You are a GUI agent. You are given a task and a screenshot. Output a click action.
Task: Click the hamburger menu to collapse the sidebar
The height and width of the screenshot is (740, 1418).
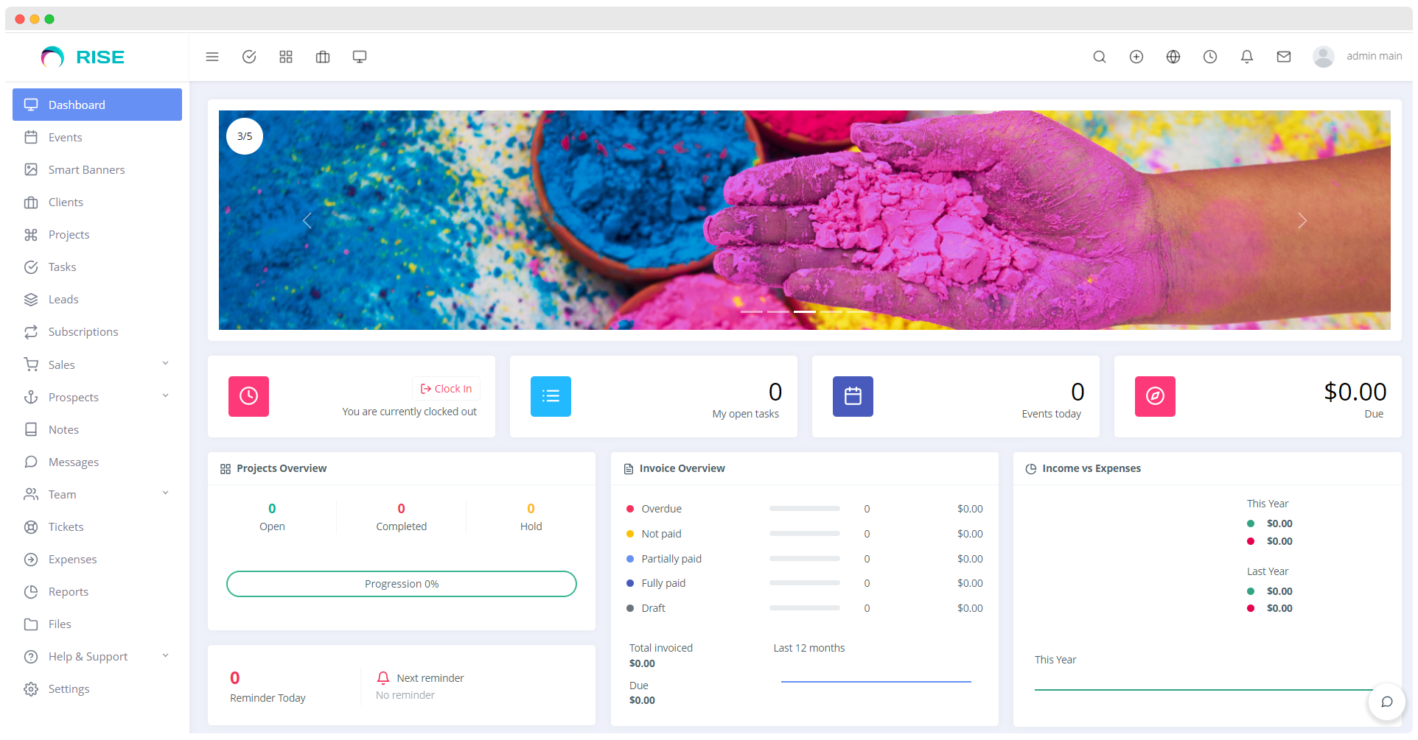tap(212, 56)
